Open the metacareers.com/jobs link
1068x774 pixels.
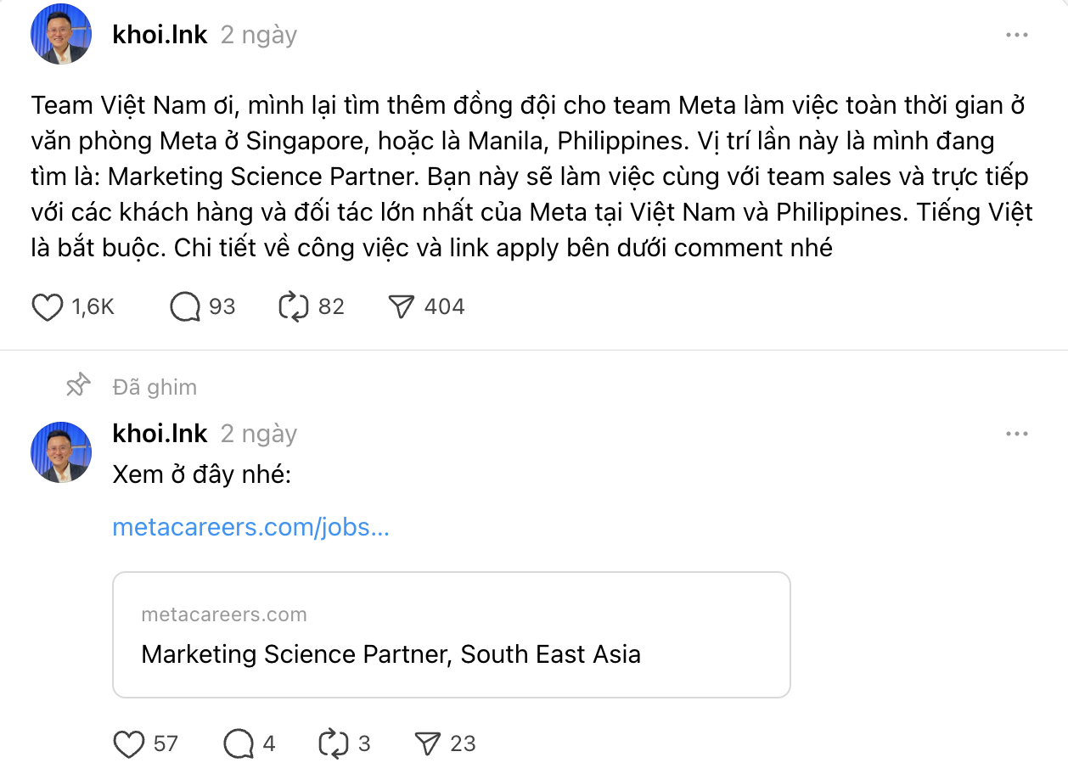click(249, 527)
